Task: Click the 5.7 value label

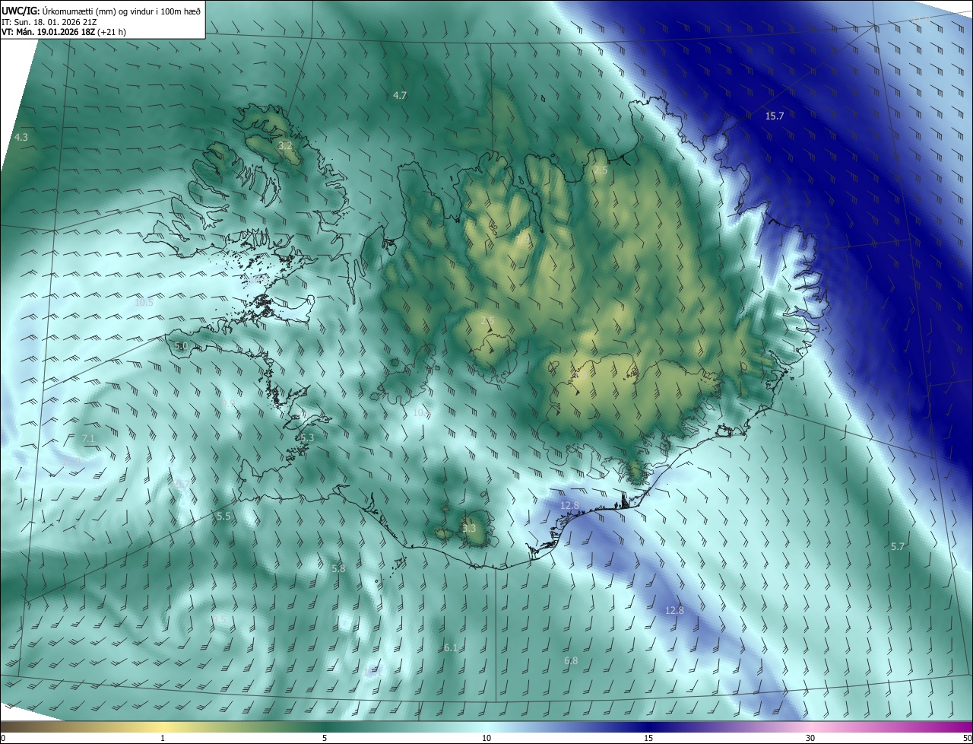Action: (x=898, y=546)
